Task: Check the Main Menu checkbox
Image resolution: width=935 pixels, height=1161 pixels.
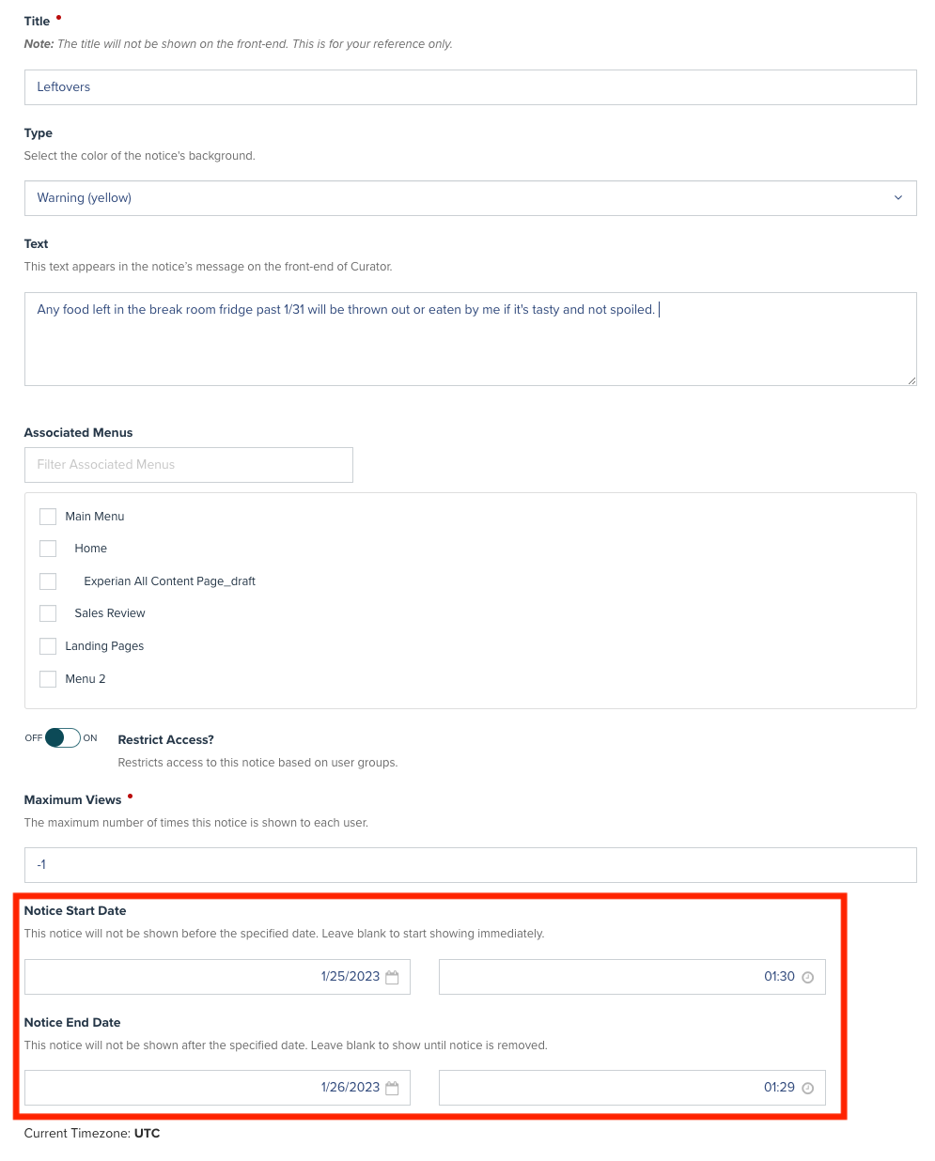Action: [x=48, y=517]
